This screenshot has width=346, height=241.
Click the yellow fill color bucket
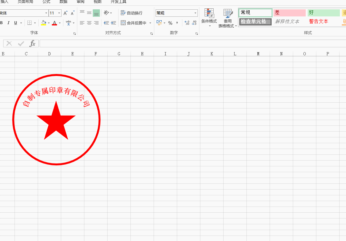point(43,23)
